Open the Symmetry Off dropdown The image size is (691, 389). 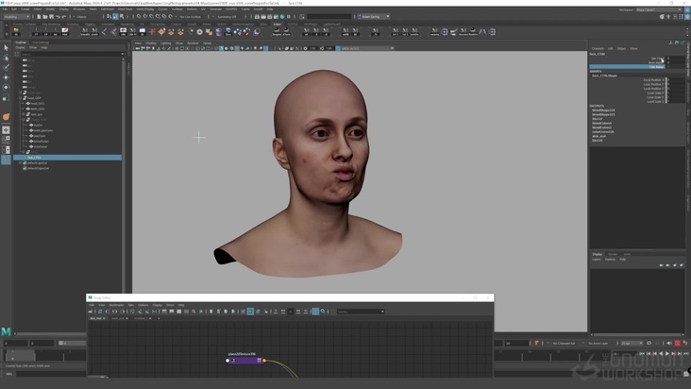point(227,17)
